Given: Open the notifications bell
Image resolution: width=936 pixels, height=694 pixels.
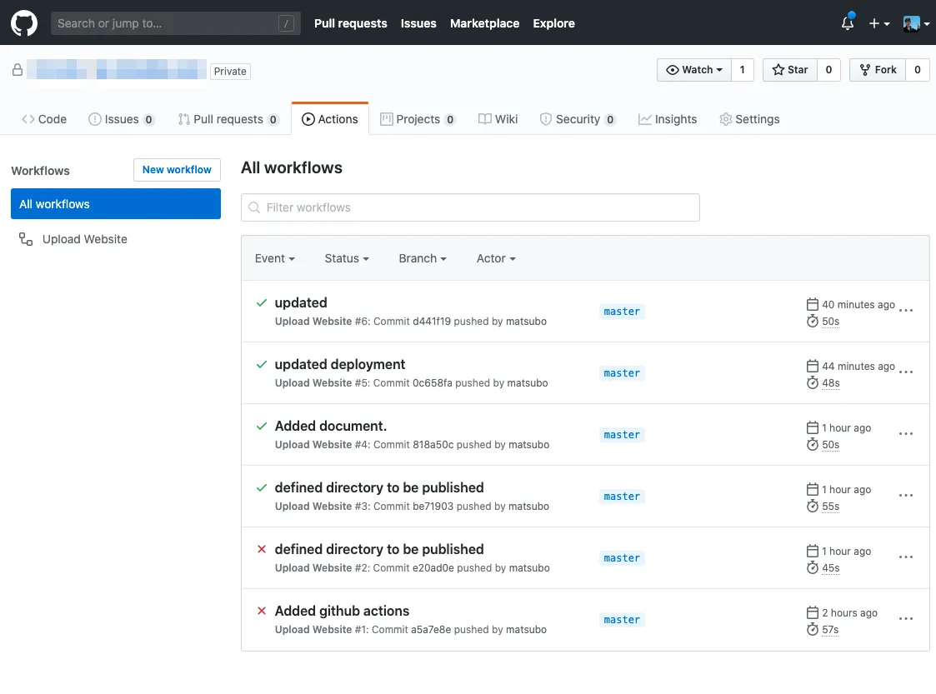Looking at the screenshot, I should [848, 23].
